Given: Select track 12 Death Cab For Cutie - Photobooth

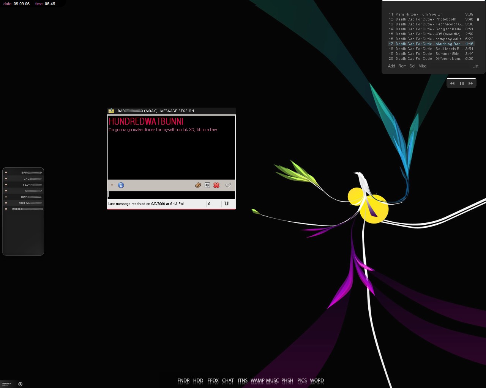Looking at the screenshot, I should [x=431, y=19].
